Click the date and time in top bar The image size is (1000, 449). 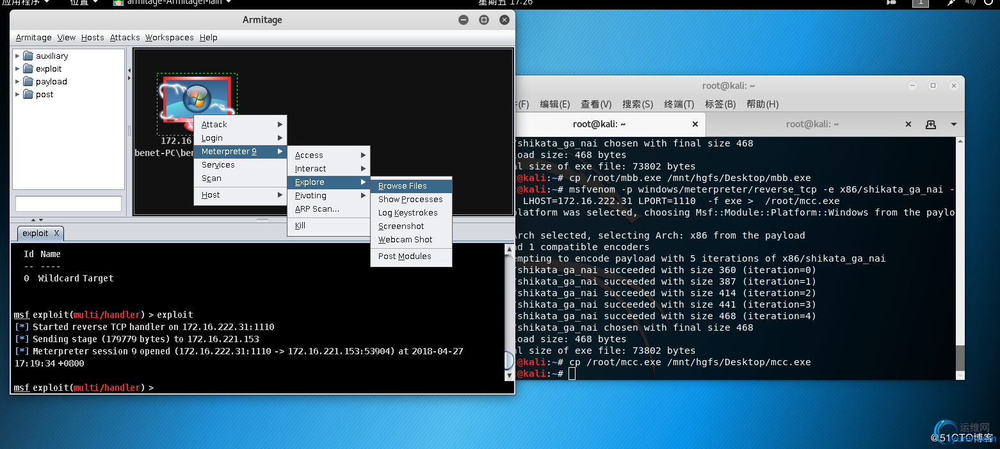[506, 3]
